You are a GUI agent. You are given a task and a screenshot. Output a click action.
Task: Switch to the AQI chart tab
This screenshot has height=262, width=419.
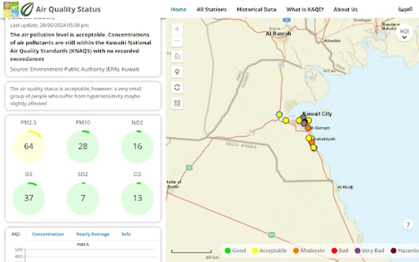tap(16, 234)
